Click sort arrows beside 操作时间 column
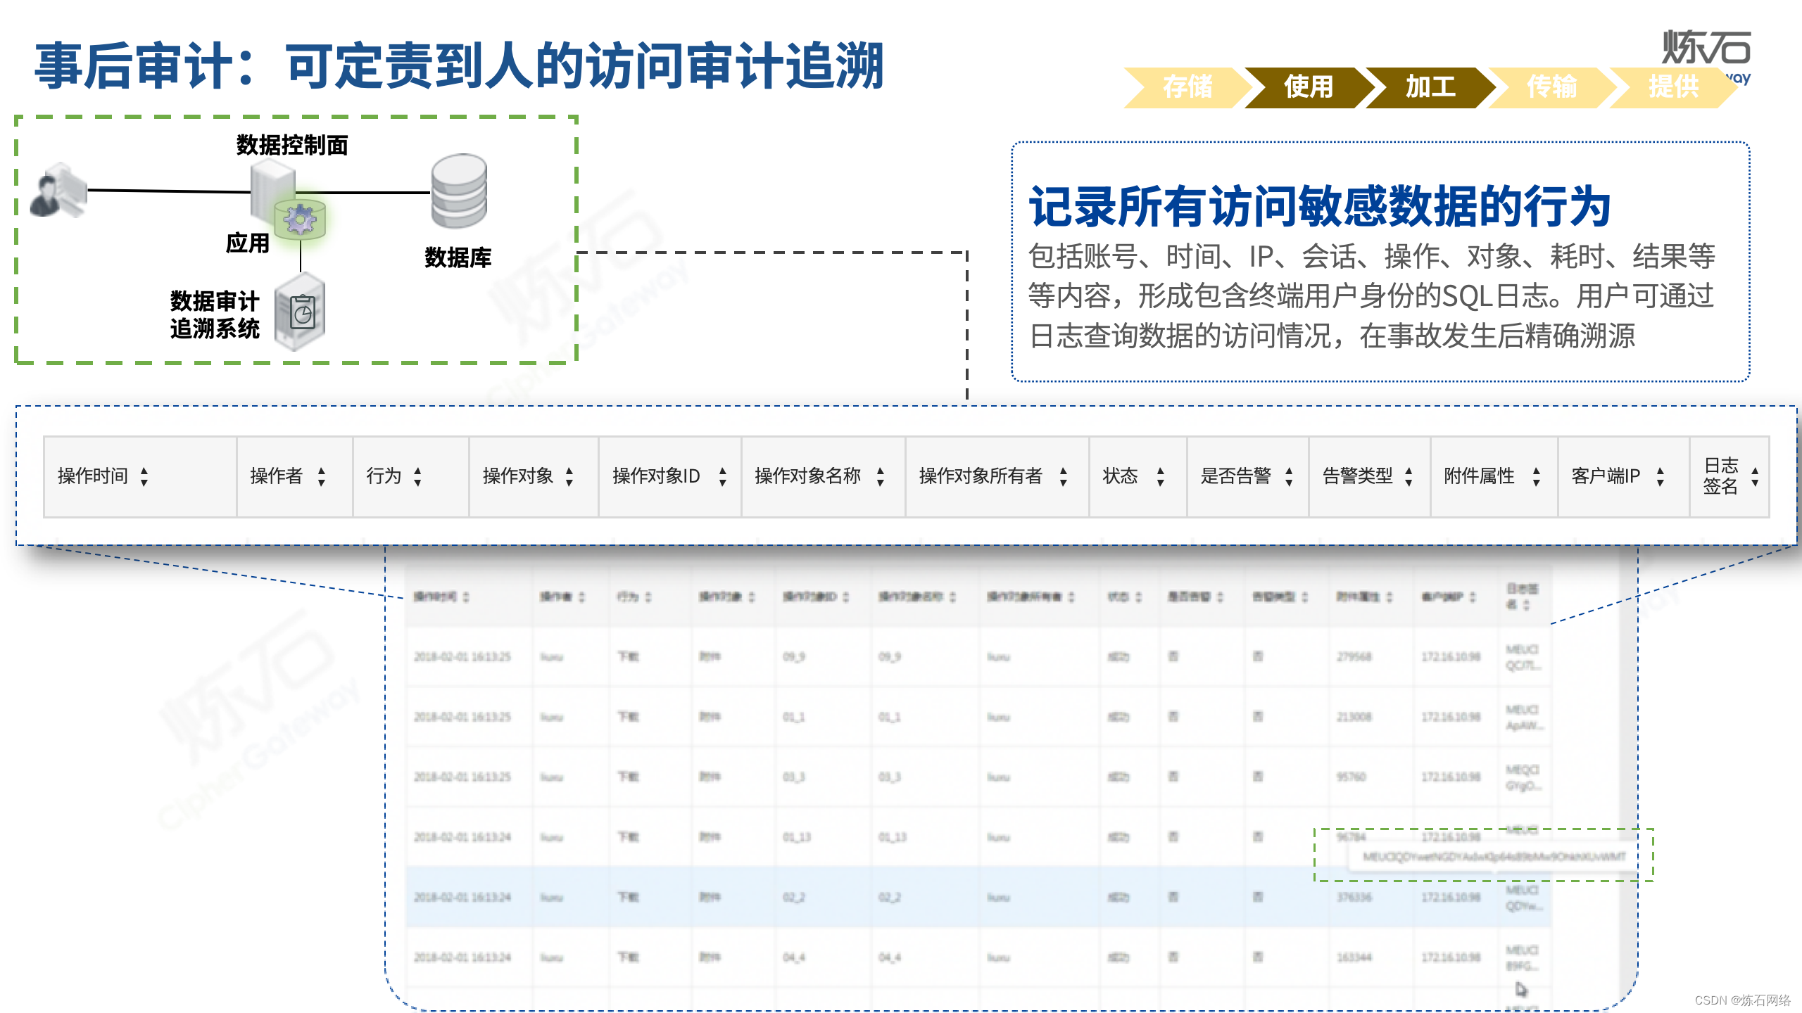The width and height of the screenshot is (1802, 1013). [144, 477]
